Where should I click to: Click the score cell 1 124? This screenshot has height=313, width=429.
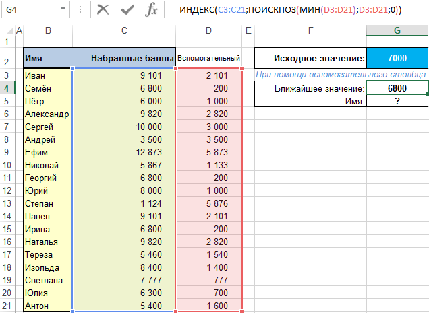[x=124, y=203]
